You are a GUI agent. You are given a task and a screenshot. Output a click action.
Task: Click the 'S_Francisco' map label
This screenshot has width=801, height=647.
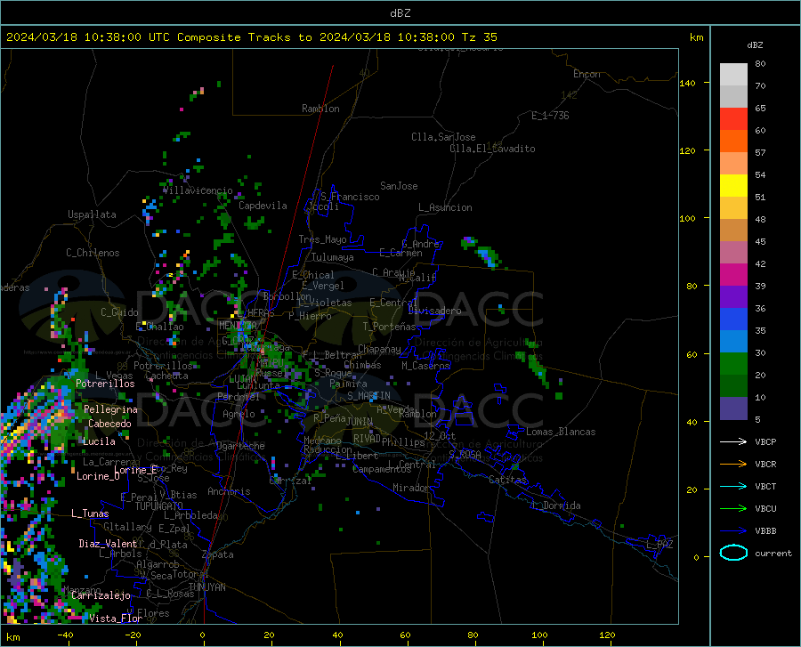[x=350, y=197]
